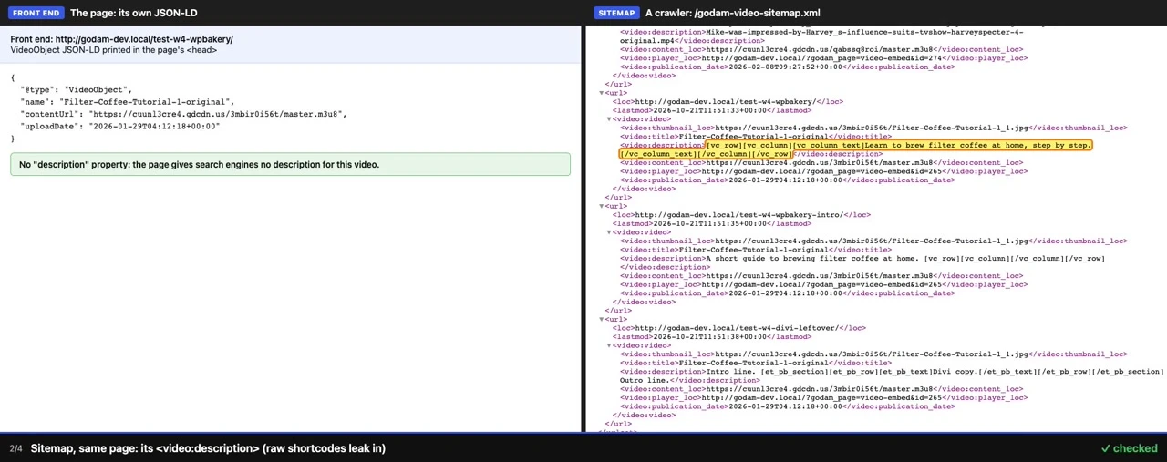Viewport: 1167px width, 462px height.
Task: Click the loc line for test-w4-wpbakery-intro/
Action: click(741, 215)
